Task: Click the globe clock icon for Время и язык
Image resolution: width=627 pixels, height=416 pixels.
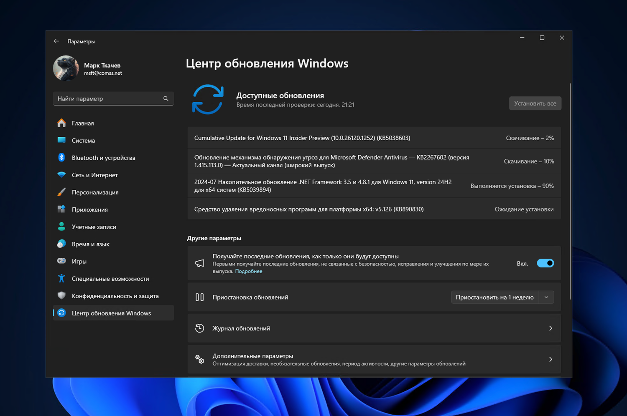Action: [x=61, y=244]
